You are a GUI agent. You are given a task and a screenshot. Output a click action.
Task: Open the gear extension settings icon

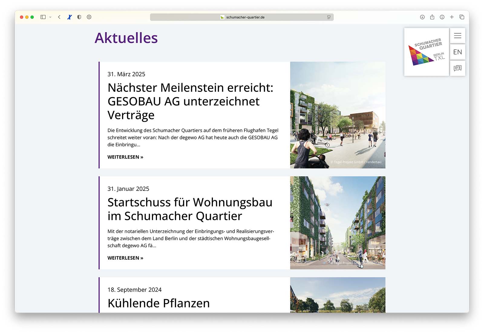point(89,17)
